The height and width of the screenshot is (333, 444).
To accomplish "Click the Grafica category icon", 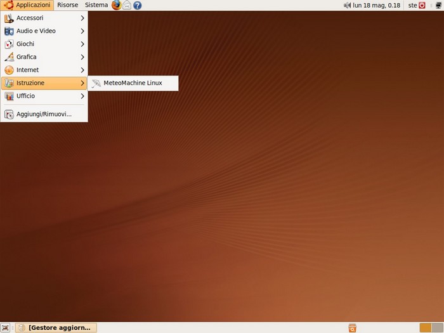I will 9,57.
